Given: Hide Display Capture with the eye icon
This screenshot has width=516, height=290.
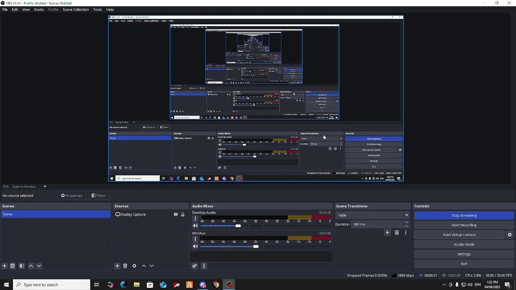Looking at the screenshot, I should pyautogui.click(x=176, y=214).
